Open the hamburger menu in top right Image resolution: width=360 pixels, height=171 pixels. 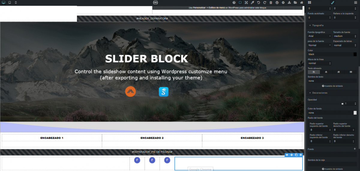pyautogui.click(x=355, y=2)
